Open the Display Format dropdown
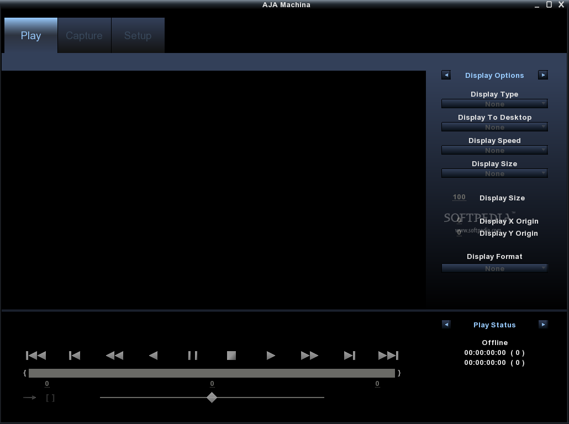 coord(494,268)
